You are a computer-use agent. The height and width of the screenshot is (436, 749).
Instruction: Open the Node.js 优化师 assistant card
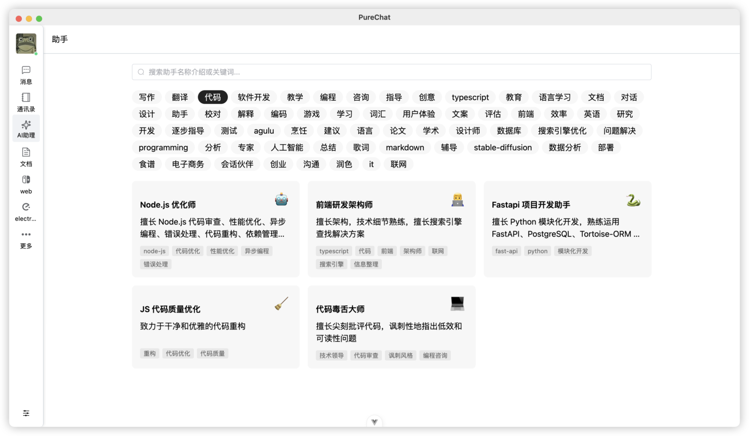point(216,229)
